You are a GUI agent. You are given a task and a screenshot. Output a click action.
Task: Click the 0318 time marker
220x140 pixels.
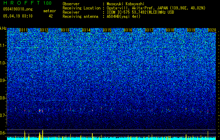coord(170,30)
